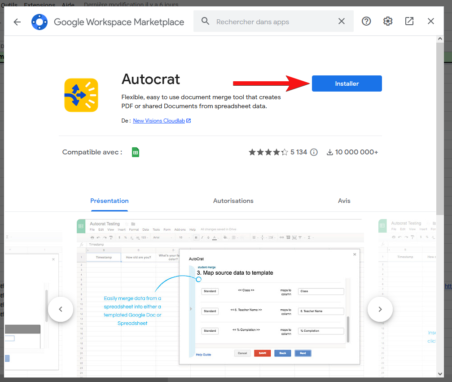Click the 'Dernière modification' link
452x382 pixels.
pos(131,4)
